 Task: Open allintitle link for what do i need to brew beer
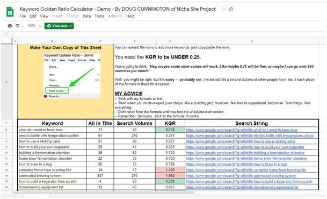pos(242,130)
